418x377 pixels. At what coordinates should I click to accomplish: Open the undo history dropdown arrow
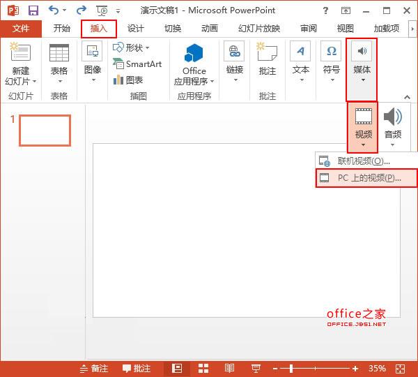(x=65, y=10)
